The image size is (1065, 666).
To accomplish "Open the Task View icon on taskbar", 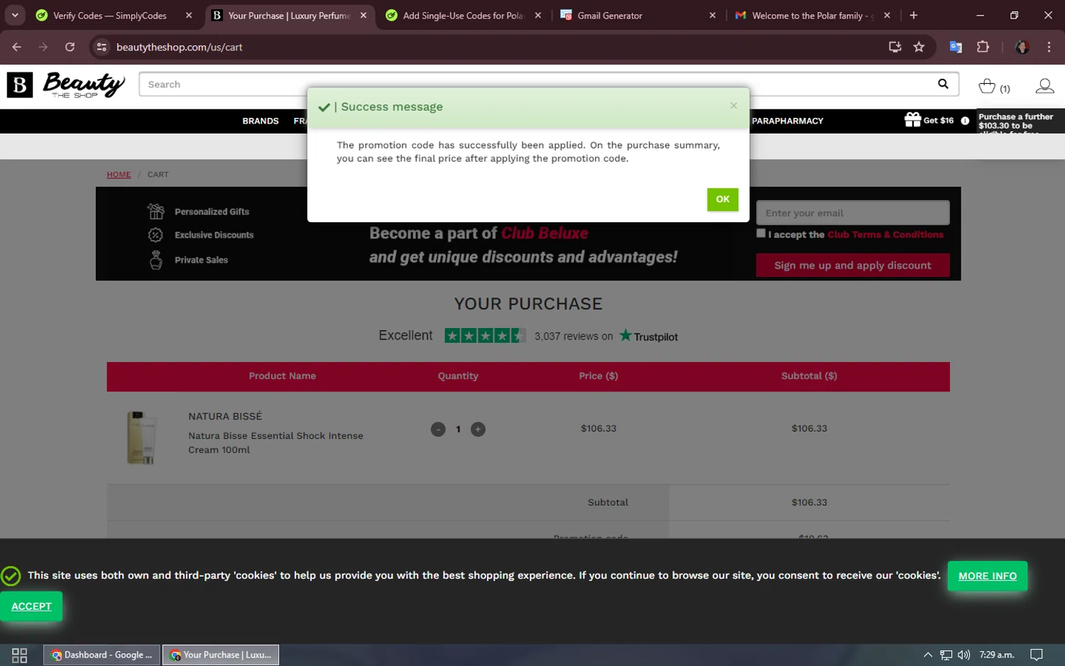I will click(20, 655).
